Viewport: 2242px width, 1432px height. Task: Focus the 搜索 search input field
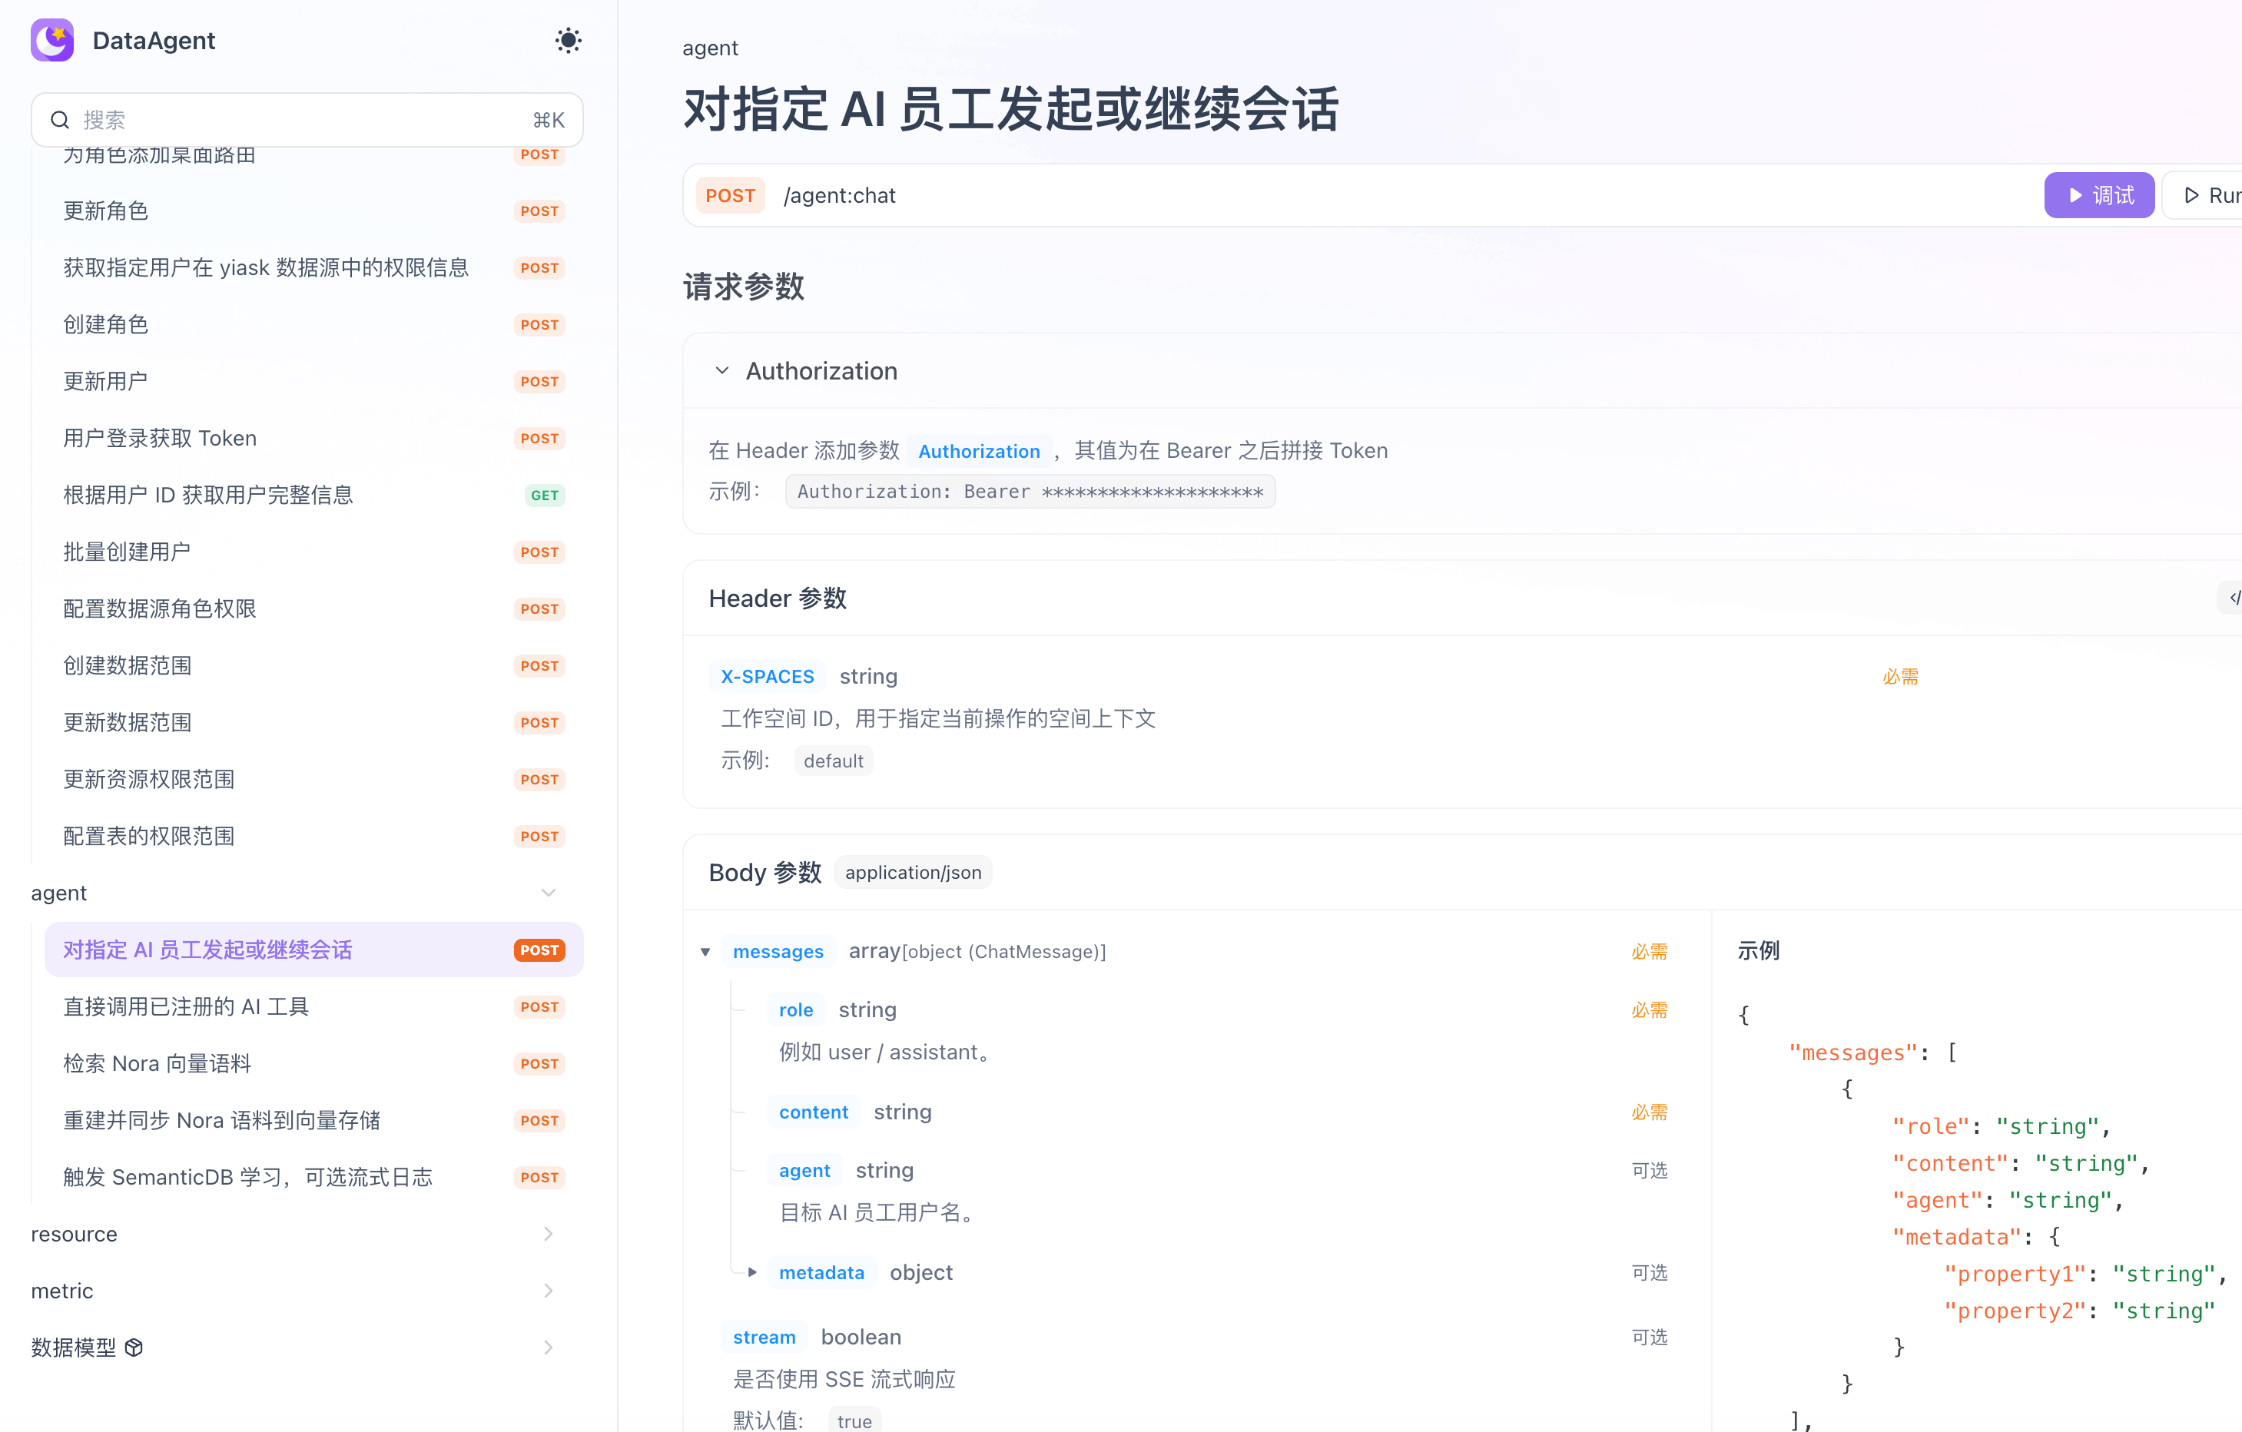pyautogui.click(x=298, y=120)
